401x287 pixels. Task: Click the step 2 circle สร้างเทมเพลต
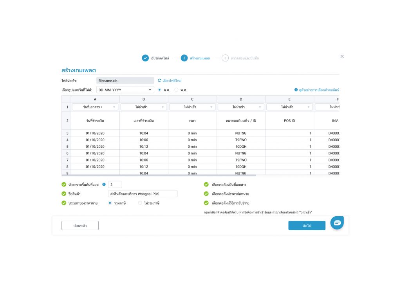pos(184,58)
